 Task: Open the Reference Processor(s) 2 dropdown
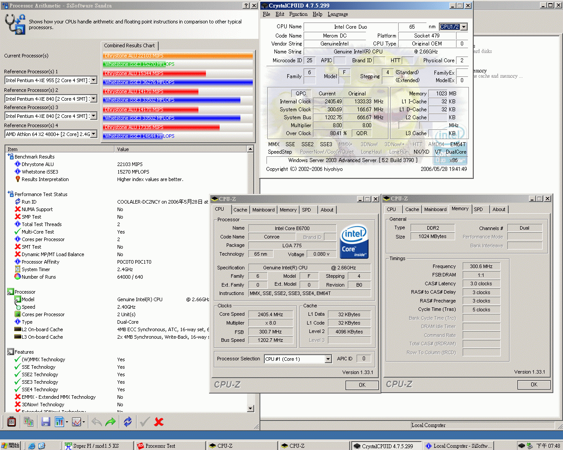94,98
